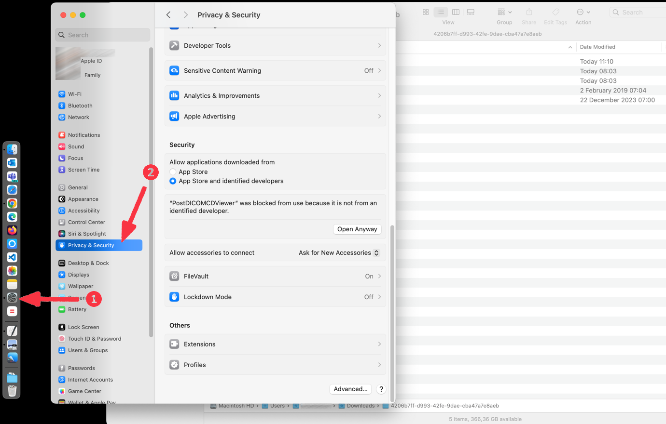Open the "Ask for New Accessories" dropdown
The image size is (666, 424).
pyautogui.click(x=339, y=252)
